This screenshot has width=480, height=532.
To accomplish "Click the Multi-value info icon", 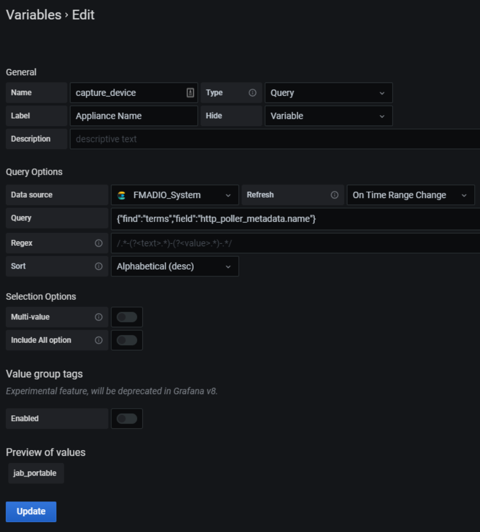I will (x=98, y=317).
